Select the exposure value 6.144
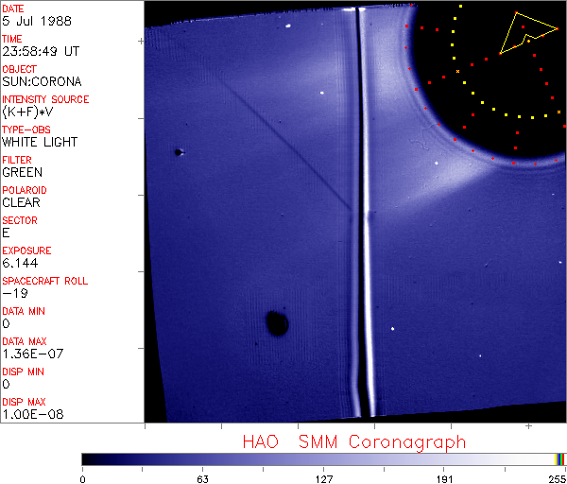567x484 pixels. point(20,264)
